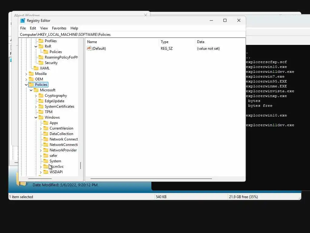Expand the Mozilla key
Screen dimensions: 310x233
(26, 74)
